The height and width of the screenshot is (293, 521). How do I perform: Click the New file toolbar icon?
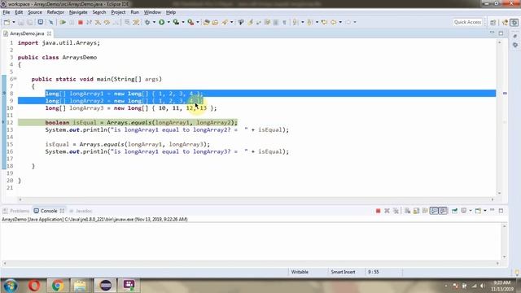click(7, 22)
